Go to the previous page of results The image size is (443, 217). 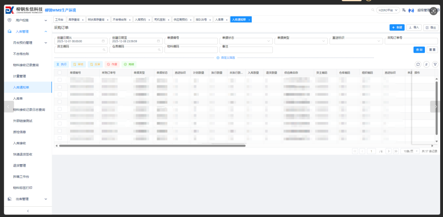[362, 151]
